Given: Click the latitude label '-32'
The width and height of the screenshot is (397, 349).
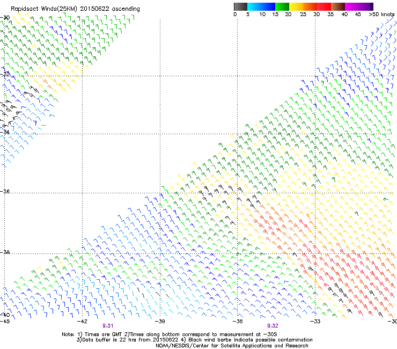Looking at the screenshot, I should coord(5,74).
